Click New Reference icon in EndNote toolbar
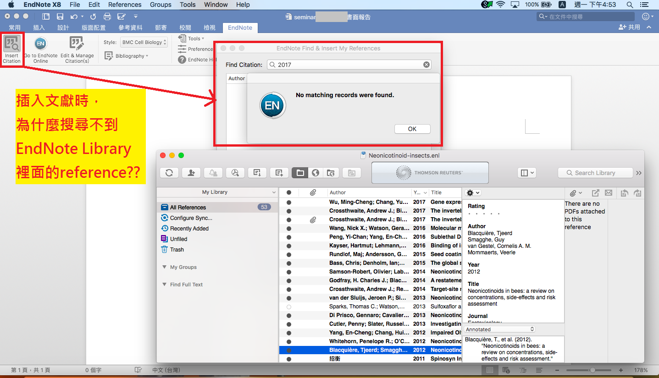 [x=279, y=173]
